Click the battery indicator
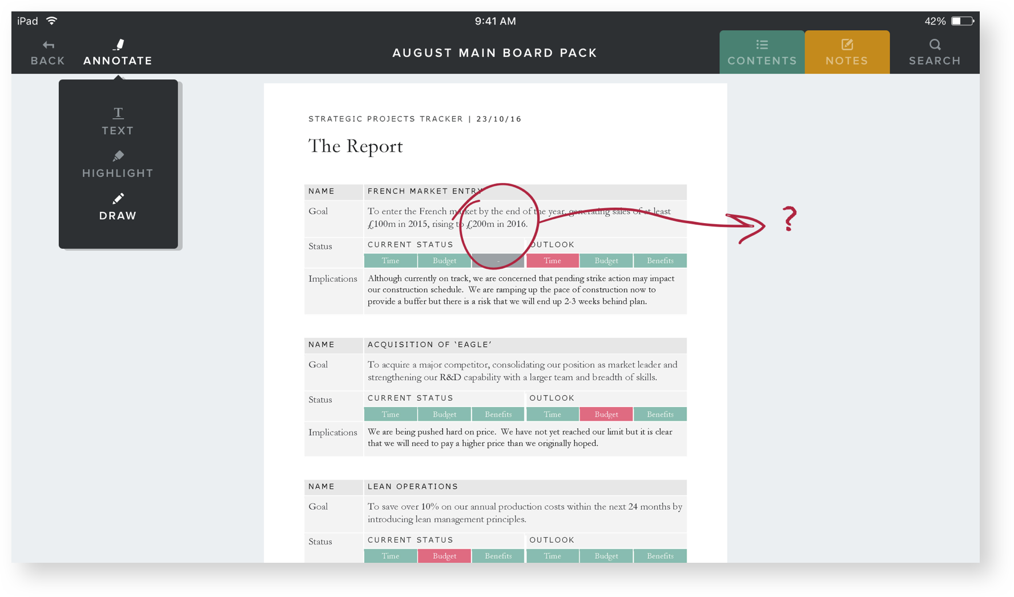 [x=962, y=21]
